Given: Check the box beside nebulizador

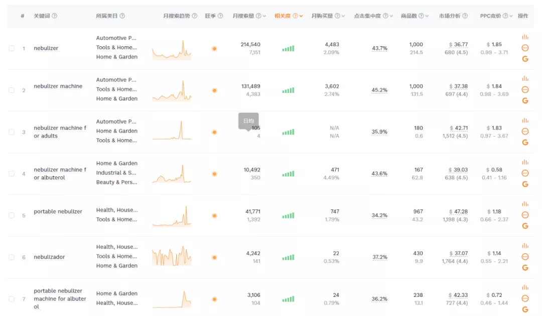Looking at the screenshot, I should (12, 257).
